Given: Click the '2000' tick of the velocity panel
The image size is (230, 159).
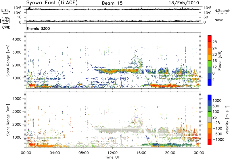Looking at the screenshot, I should point(17,124).
